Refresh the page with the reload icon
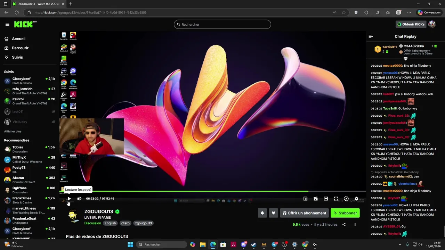This screenshot has height=250, width=445. tap(16, 12)
